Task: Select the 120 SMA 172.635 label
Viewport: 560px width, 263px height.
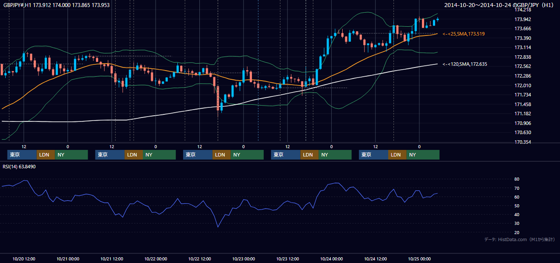Action: [465, 64]
